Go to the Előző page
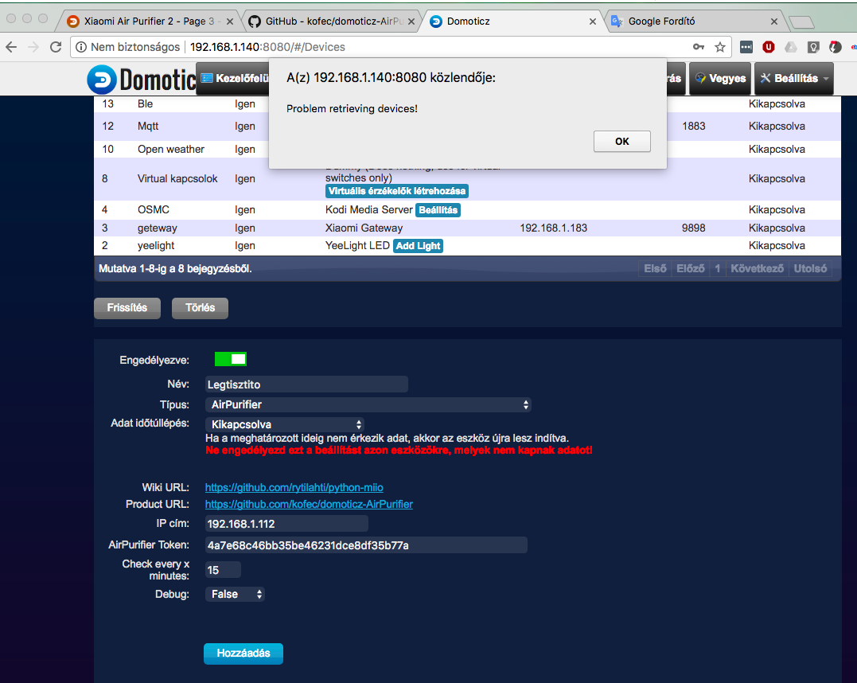The height and width of the screenshot is (683, 857). pyautogui.click(x=691, y=268)
